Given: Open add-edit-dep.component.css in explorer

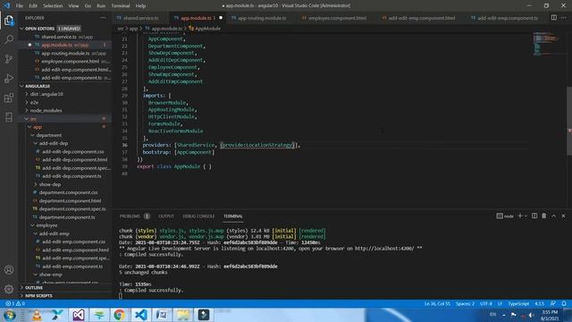Looking at the screenshot, I should click(73, 151).
